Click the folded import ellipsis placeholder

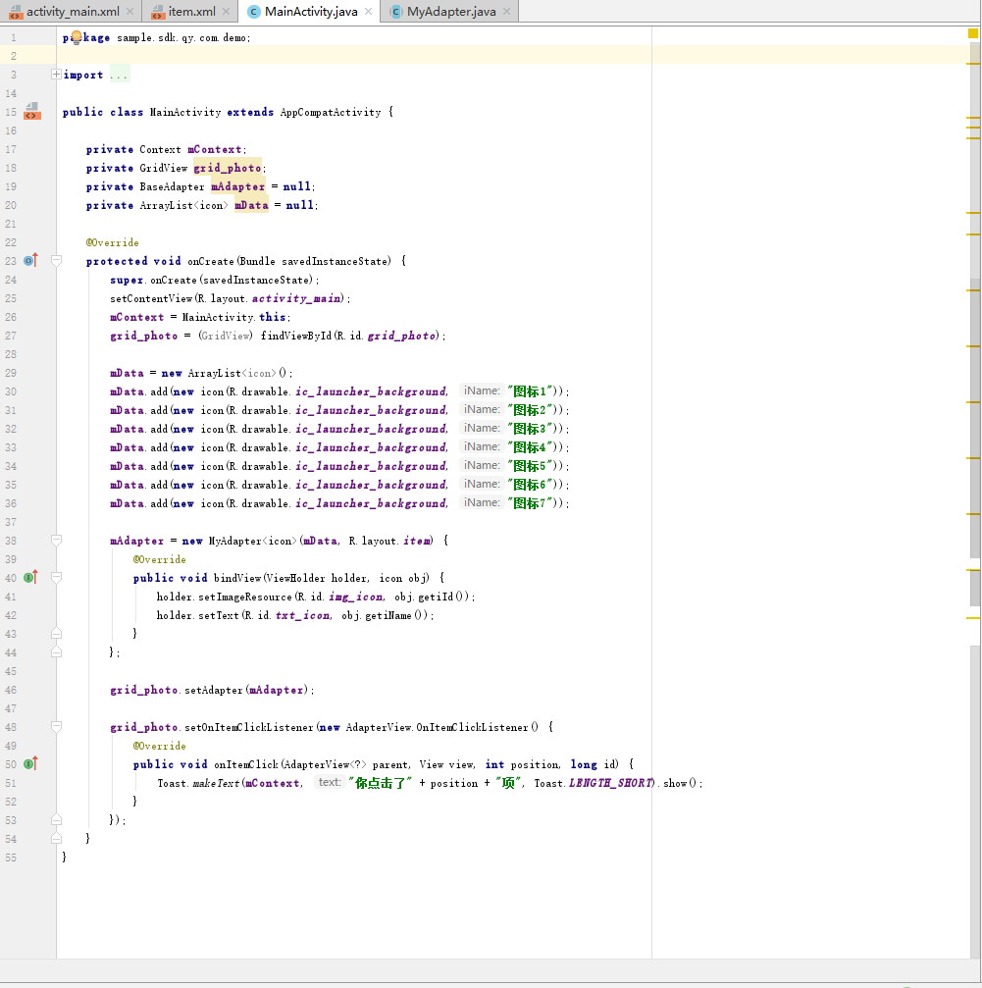click(x=119, y=75)
